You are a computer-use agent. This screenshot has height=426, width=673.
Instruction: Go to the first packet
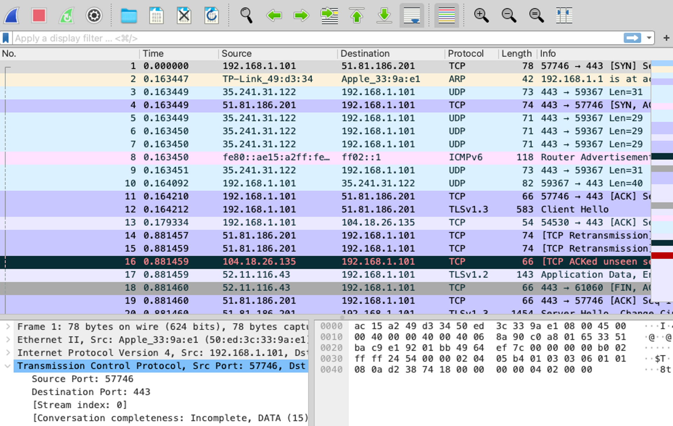pyautogui.click(x=356, y=15)
